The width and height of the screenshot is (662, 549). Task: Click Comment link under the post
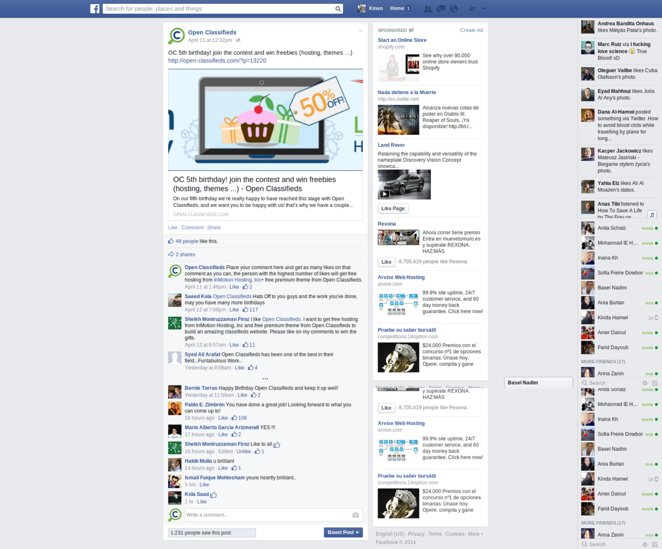[x=192, y=228]
